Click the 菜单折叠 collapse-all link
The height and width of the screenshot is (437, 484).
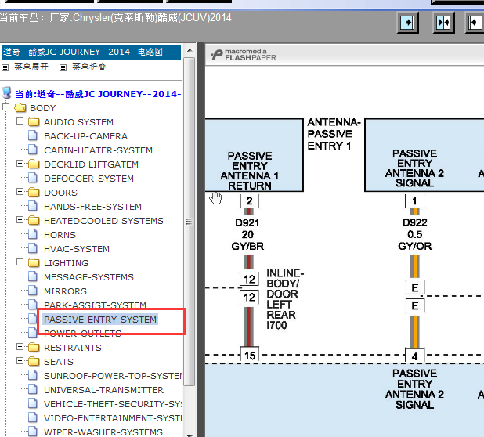point(89,67)
